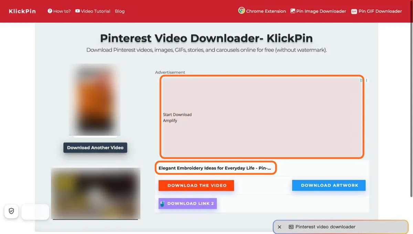The width and height of the screenshot is (413, 234).
Task: Go to the Blog page
Action: point(120,11)
